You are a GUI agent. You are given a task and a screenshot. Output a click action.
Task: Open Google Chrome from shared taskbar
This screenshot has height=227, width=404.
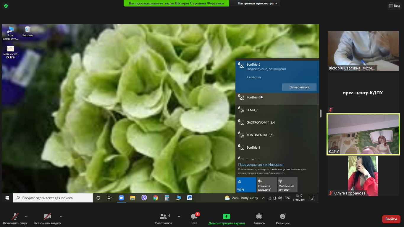pyautogui.click(x=156, y=198)
